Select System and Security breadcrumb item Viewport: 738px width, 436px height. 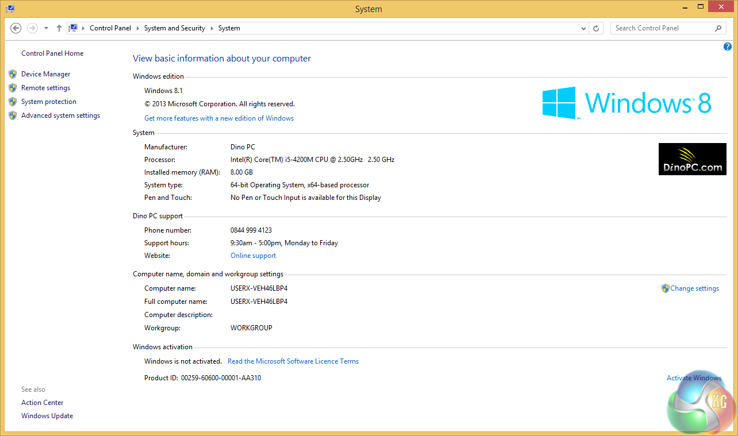pyautogui.click(x=174, y=28)
